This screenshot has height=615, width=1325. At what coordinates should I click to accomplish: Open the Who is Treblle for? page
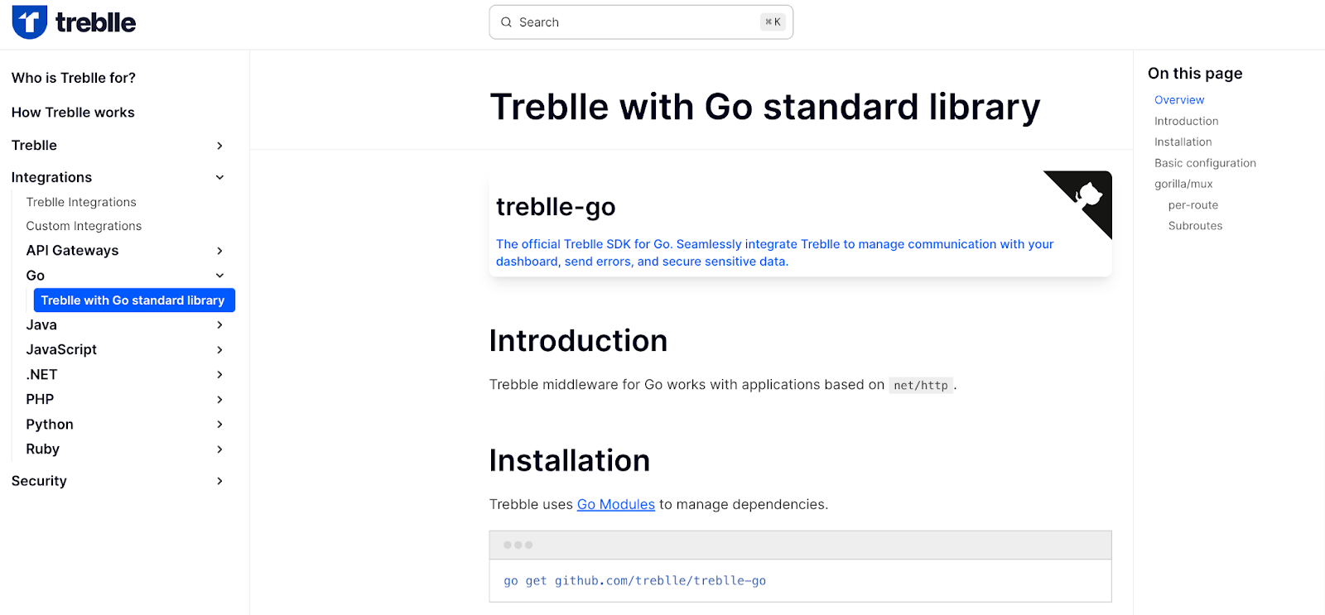tap(74, 78)
